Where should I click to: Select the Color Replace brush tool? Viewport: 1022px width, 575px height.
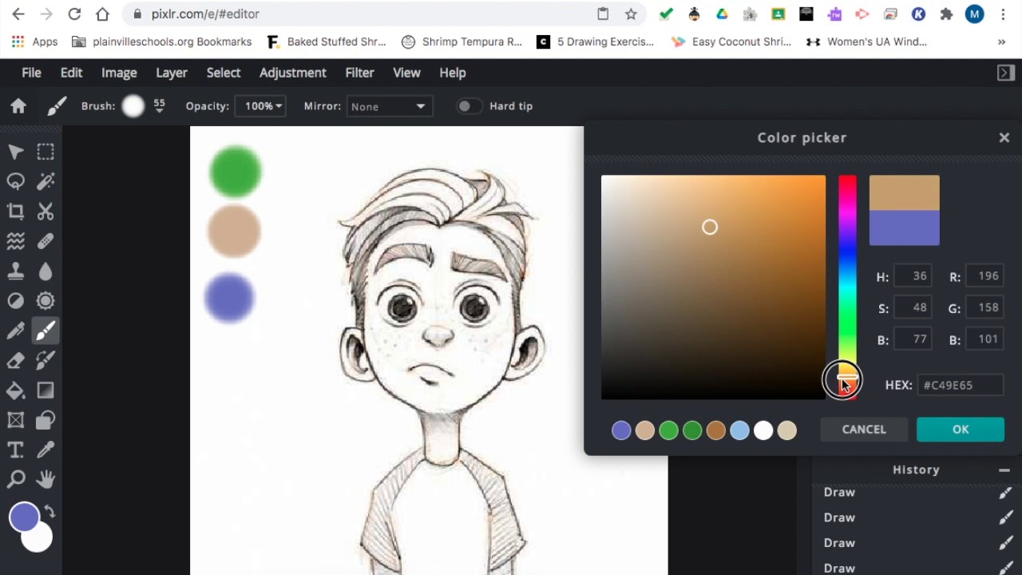46,360
